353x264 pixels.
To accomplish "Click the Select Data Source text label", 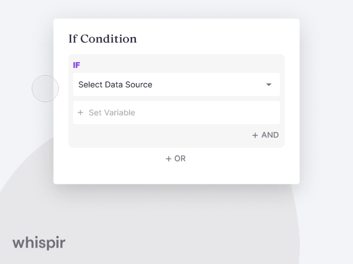I will coord(114,84).
